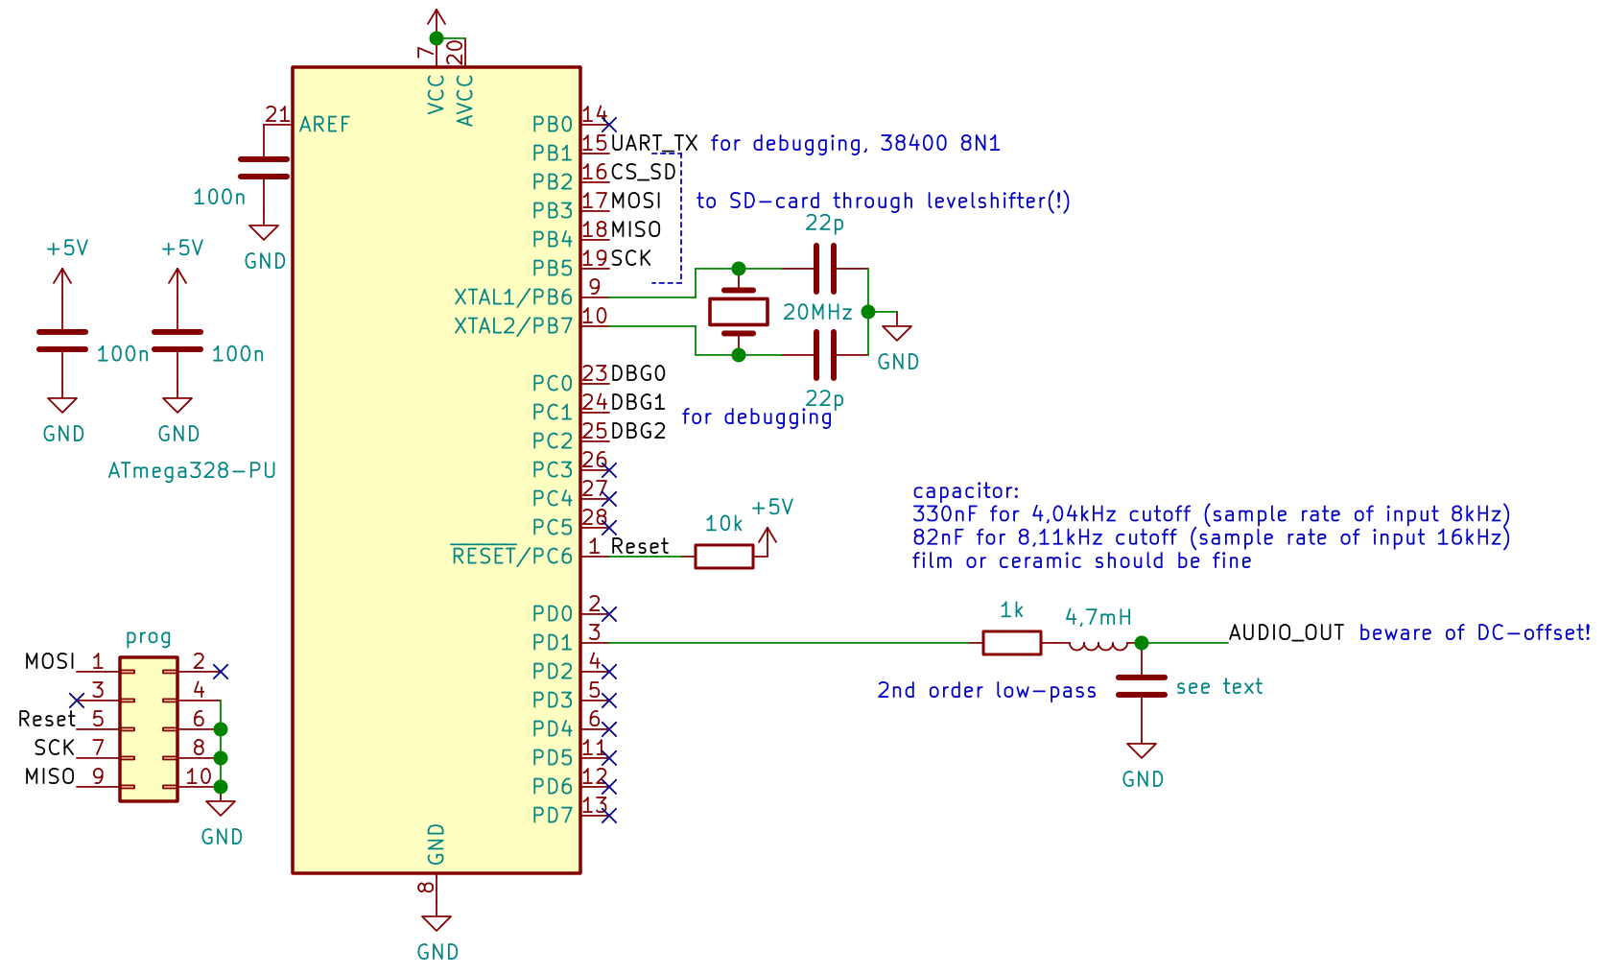Screen dimensions: 1606x975
Task: Click the DBG1 net label
Action: (x=638, y=403)
